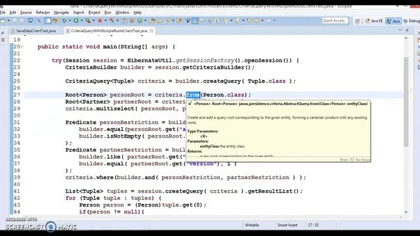Screen dimensions: 420x236
Task: Open the Navigate menu
Action: click(x=61, y=12)
